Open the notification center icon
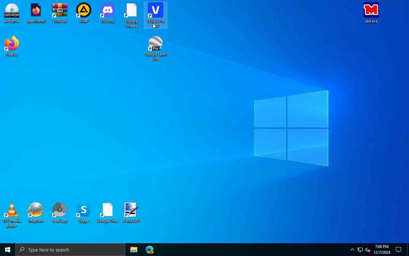The height and width of the screenshot is (256, 409). click(399, 250)
